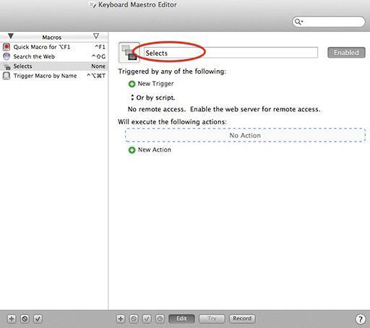Select Search the Web macro in list
Screen dimensions: 370x328
[x=54, y=56]
